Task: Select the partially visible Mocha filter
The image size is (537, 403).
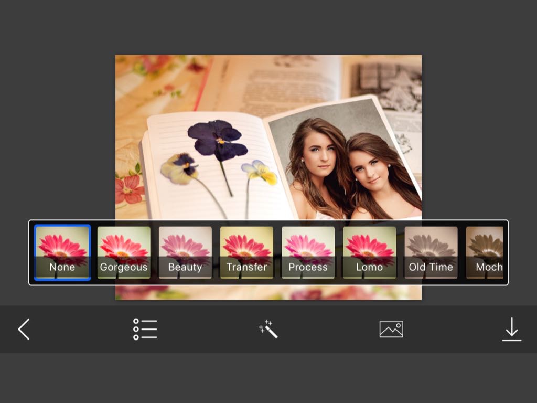Action: (x=485, y=252)
